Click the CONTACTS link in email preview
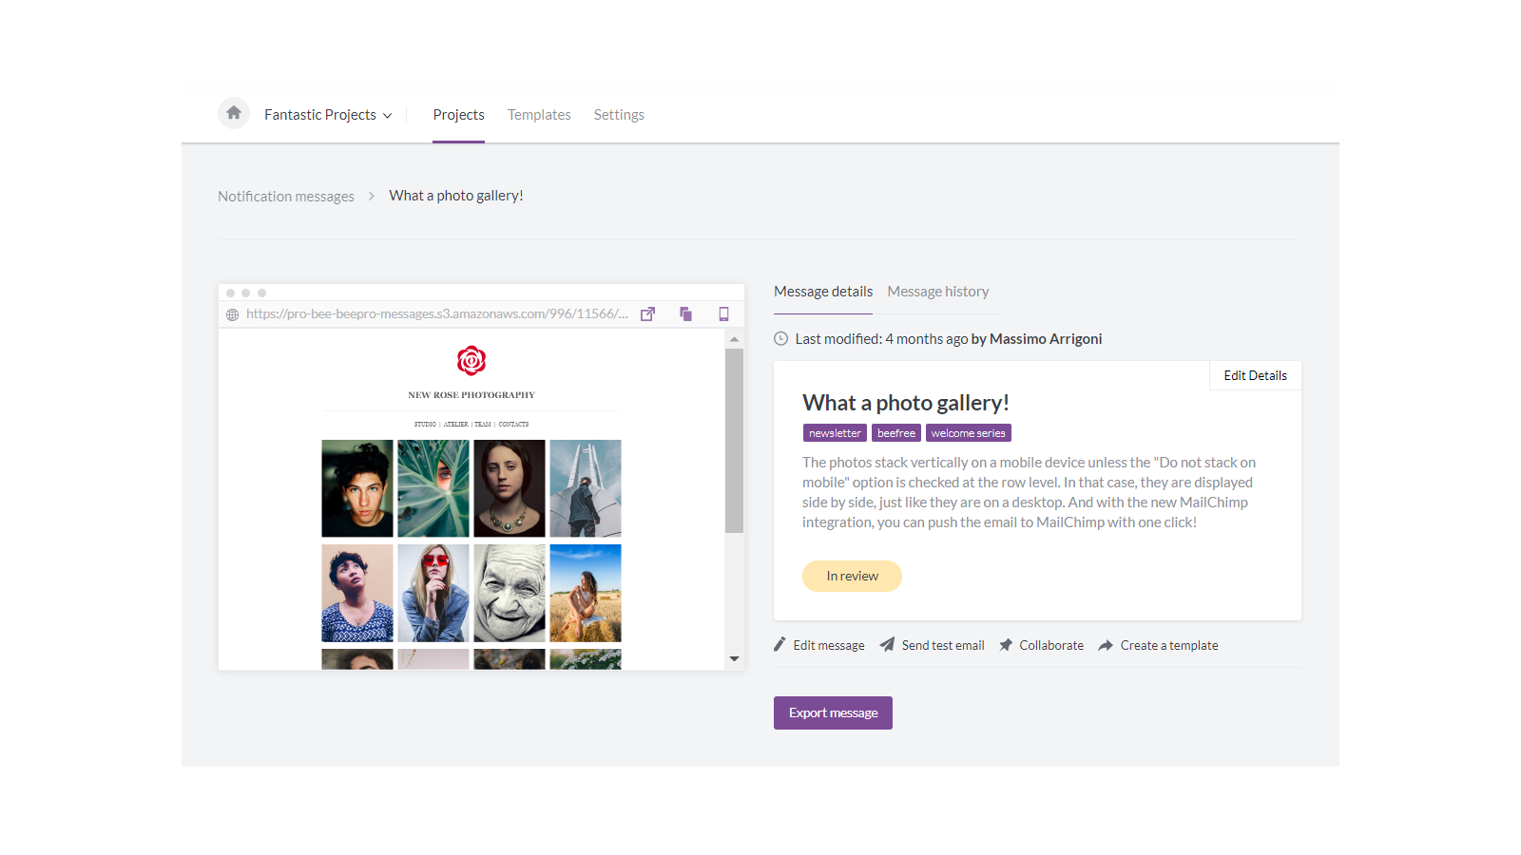Image resolution: width=1521 pixels, height=855 pixels. point(513,425)
